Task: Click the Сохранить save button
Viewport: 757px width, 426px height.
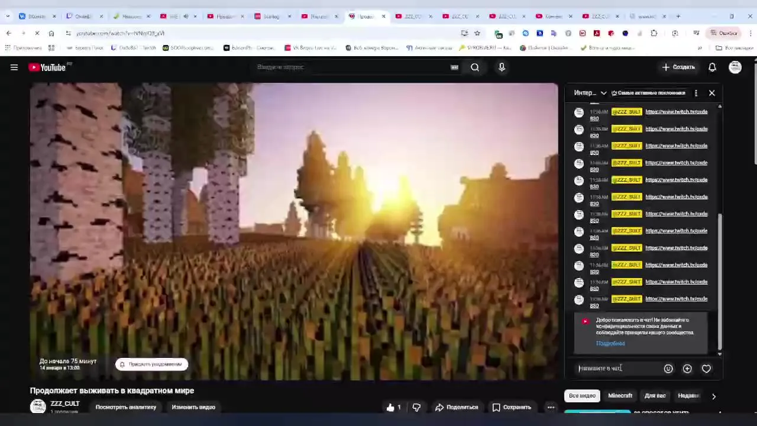Action: pos(512,407)
